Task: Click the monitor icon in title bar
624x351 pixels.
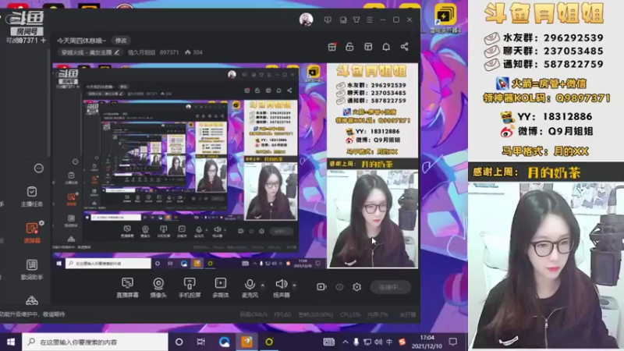Action: tap(328, 19)
